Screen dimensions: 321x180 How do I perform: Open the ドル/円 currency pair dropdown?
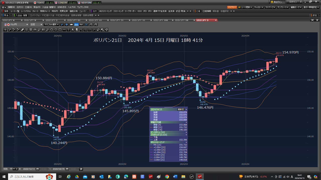(x=16, y=24)
